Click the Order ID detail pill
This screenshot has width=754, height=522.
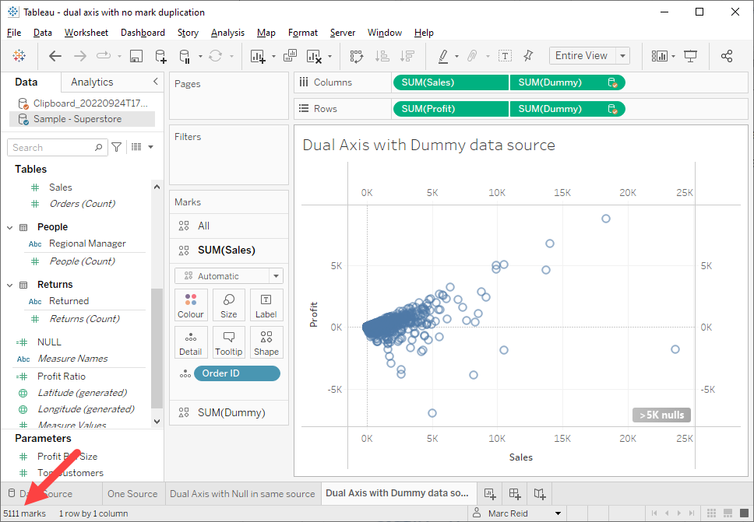point(236,373)
